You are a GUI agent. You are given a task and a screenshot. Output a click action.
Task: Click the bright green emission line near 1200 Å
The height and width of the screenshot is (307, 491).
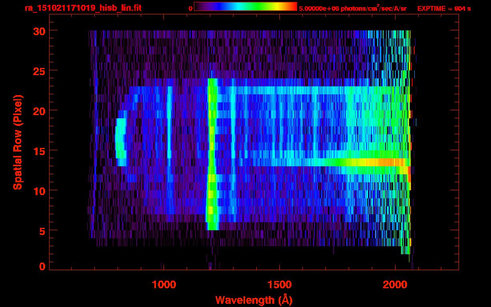point(212,154)
